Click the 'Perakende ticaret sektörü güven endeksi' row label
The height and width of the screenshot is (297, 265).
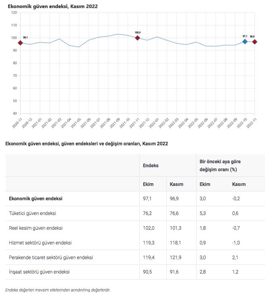point(51,257)
